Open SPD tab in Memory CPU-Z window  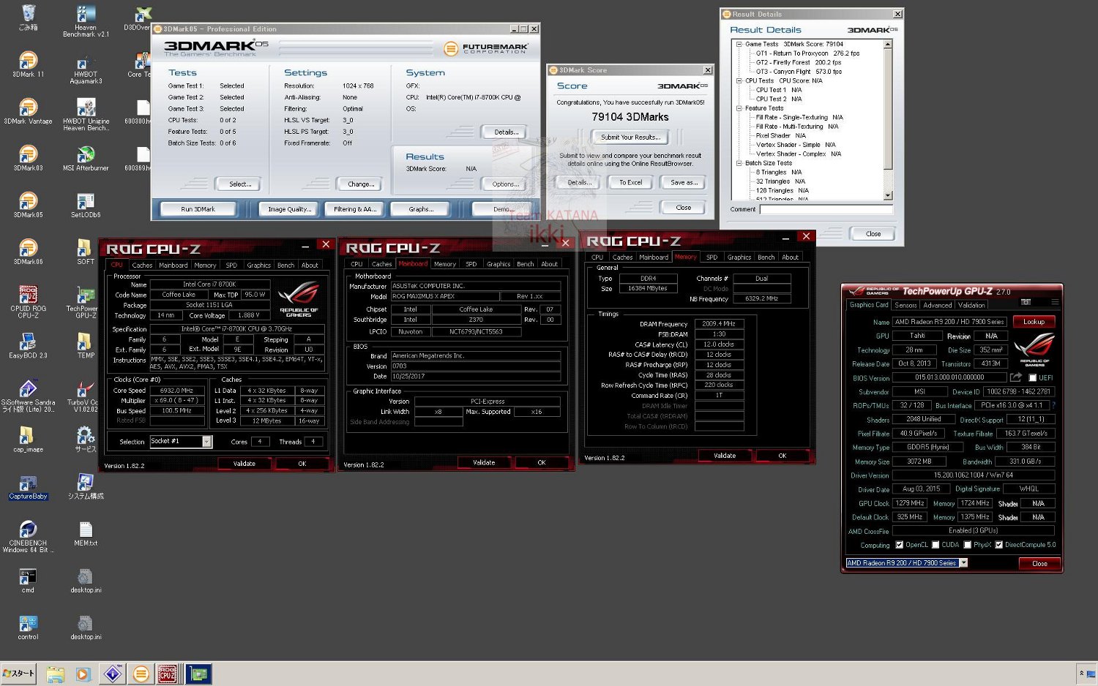pyautogui.click(x=712, y=257)
